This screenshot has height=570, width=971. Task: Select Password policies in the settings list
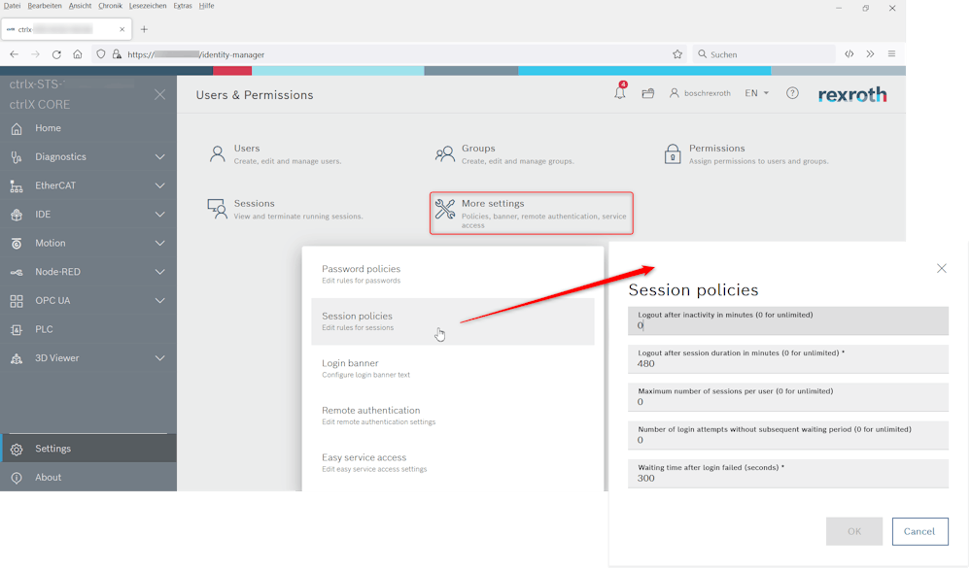(x=361, y=274)
